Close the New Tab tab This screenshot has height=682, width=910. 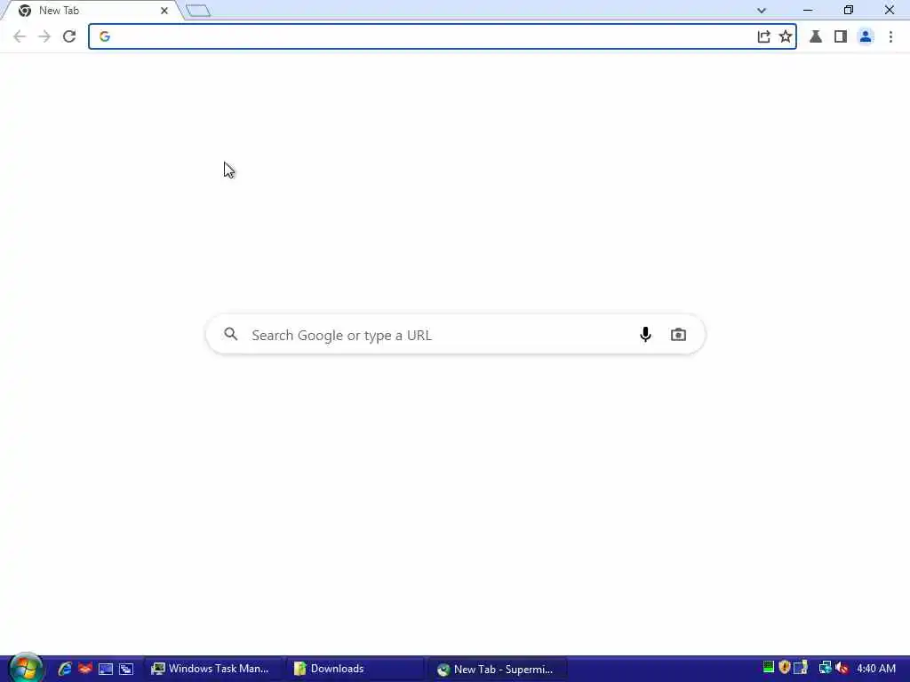tap(164, 11)
